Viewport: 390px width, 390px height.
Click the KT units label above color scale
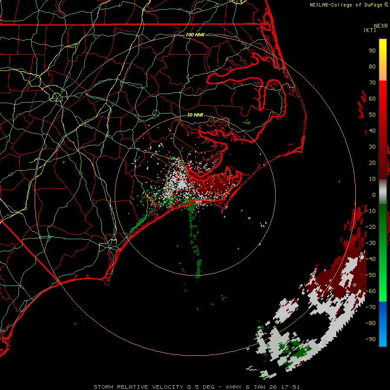click(x=370, y=30)
